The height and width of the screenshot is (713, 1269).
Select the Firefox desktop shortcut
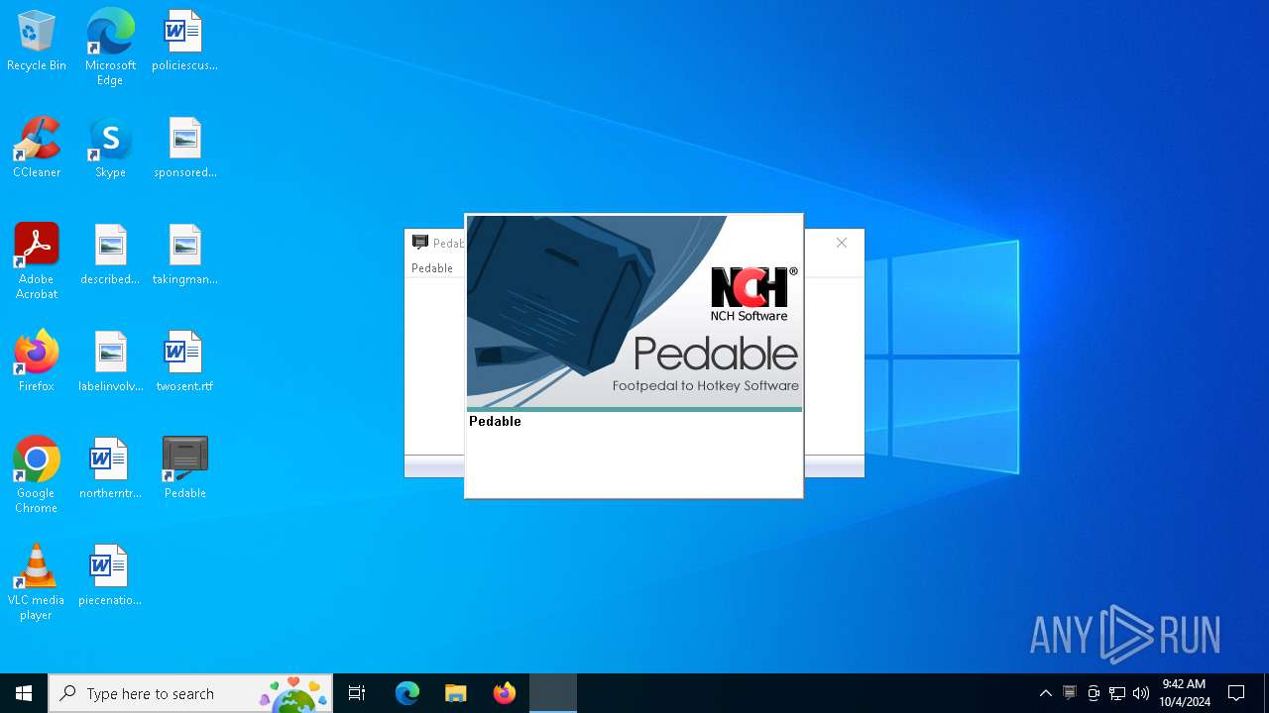coord(37,362)
